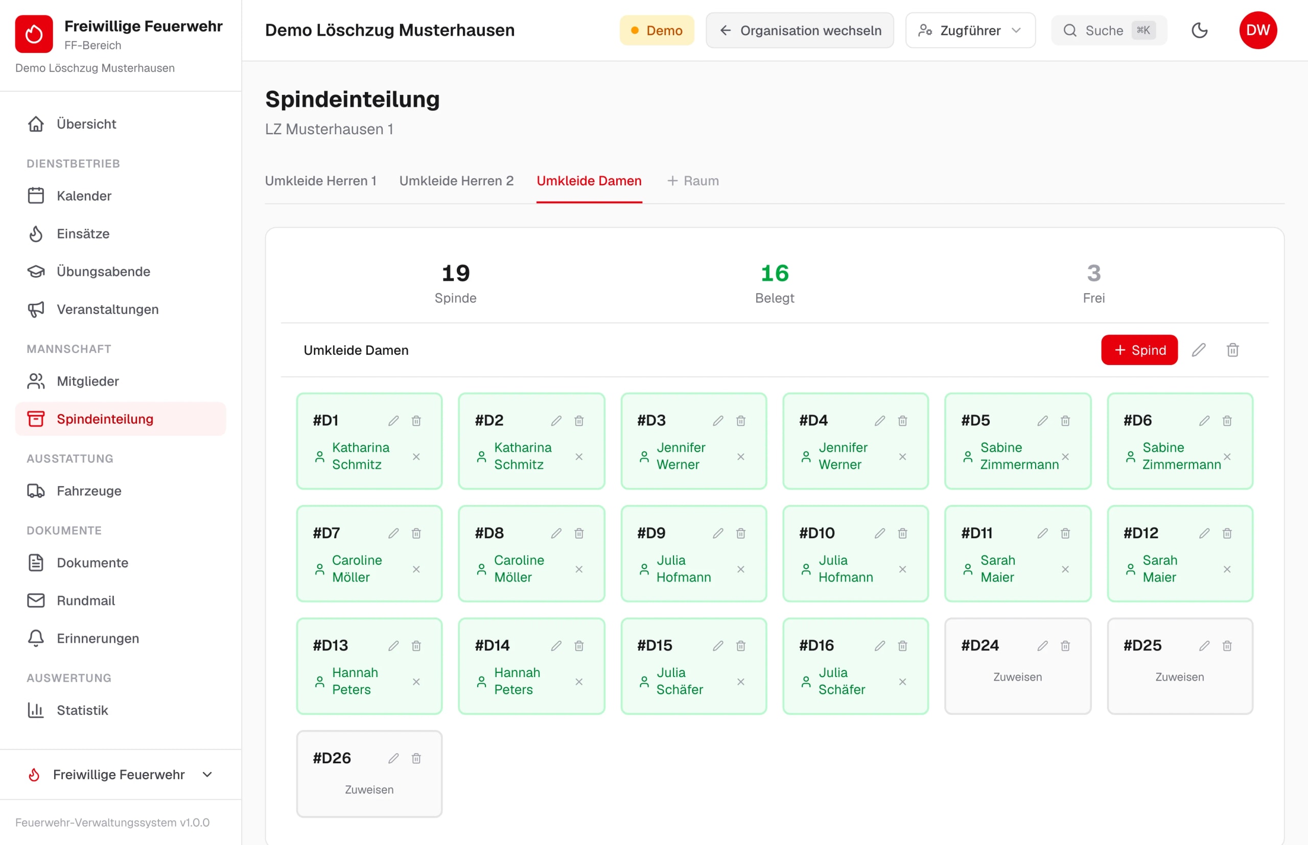Image resolution: width=1308 pixels, height=845 pixels.
Task: Delete locker #D24 trash icon
Action: (1065, 646)
